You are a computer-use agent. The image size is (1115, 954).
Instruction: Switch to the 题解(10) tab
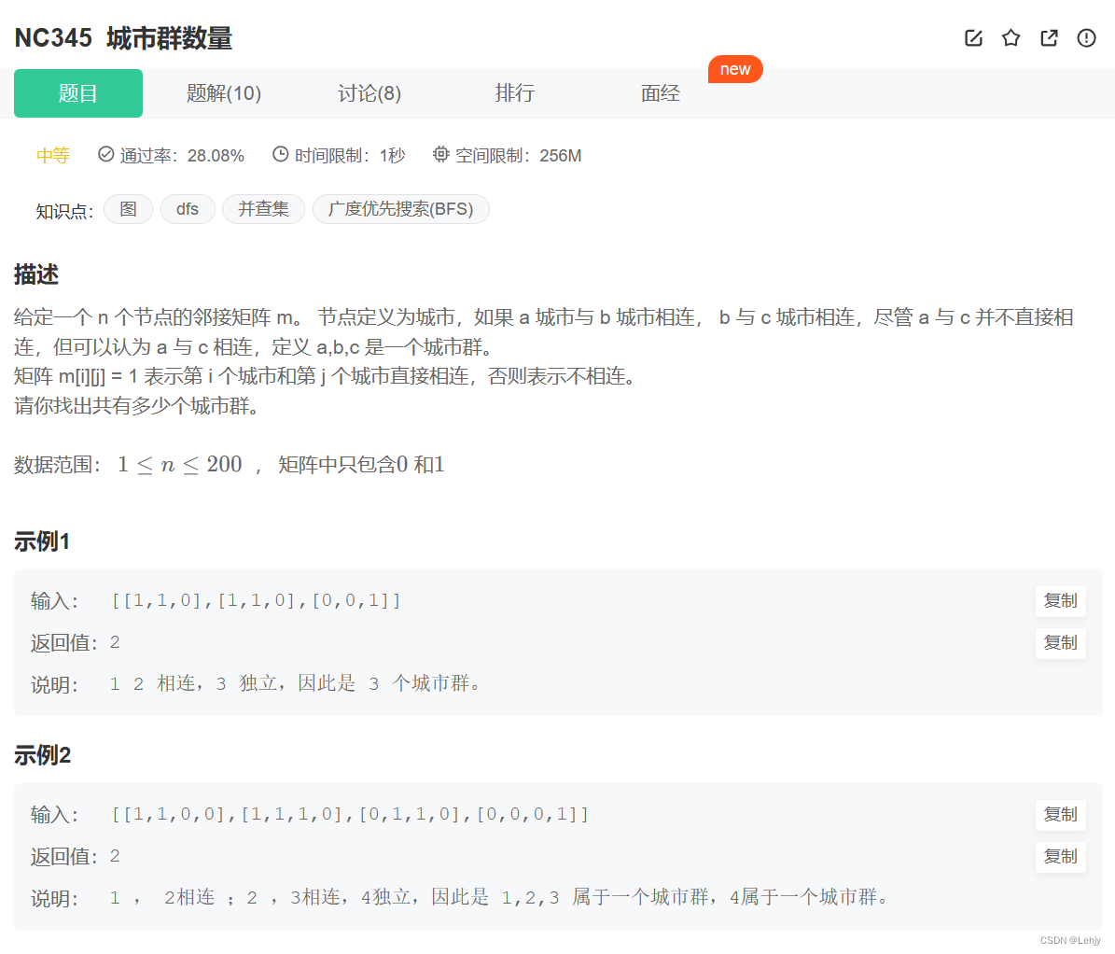coord(224,93)
